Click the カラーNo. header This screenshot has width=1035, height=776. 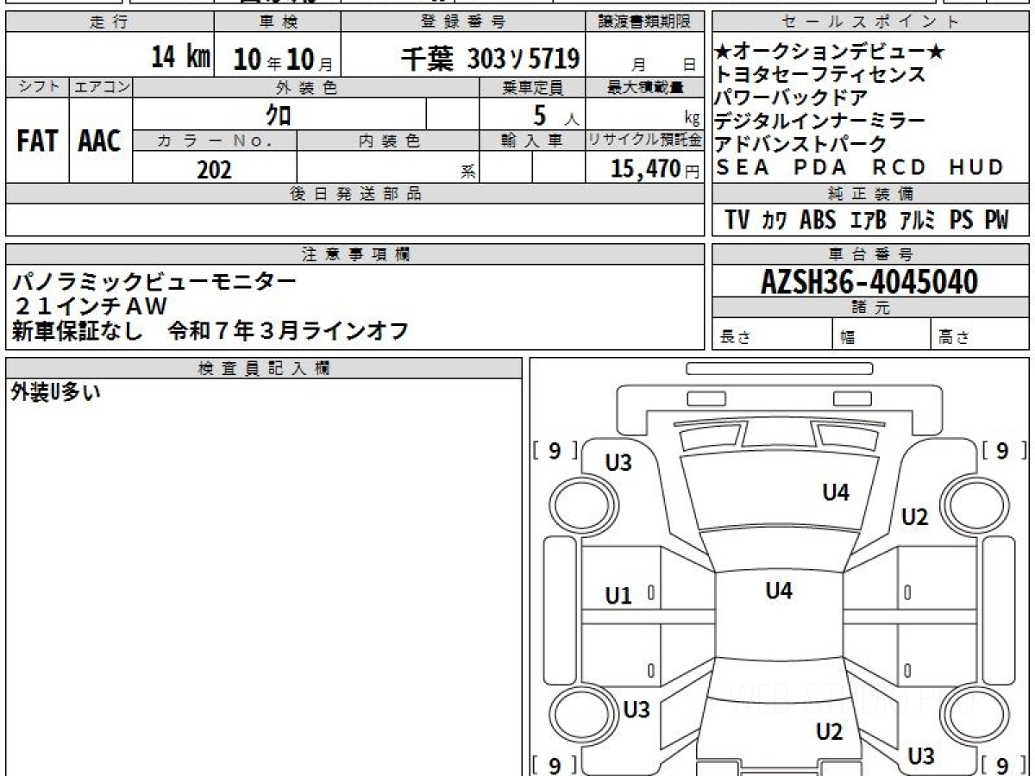click(x=215, y=141)
